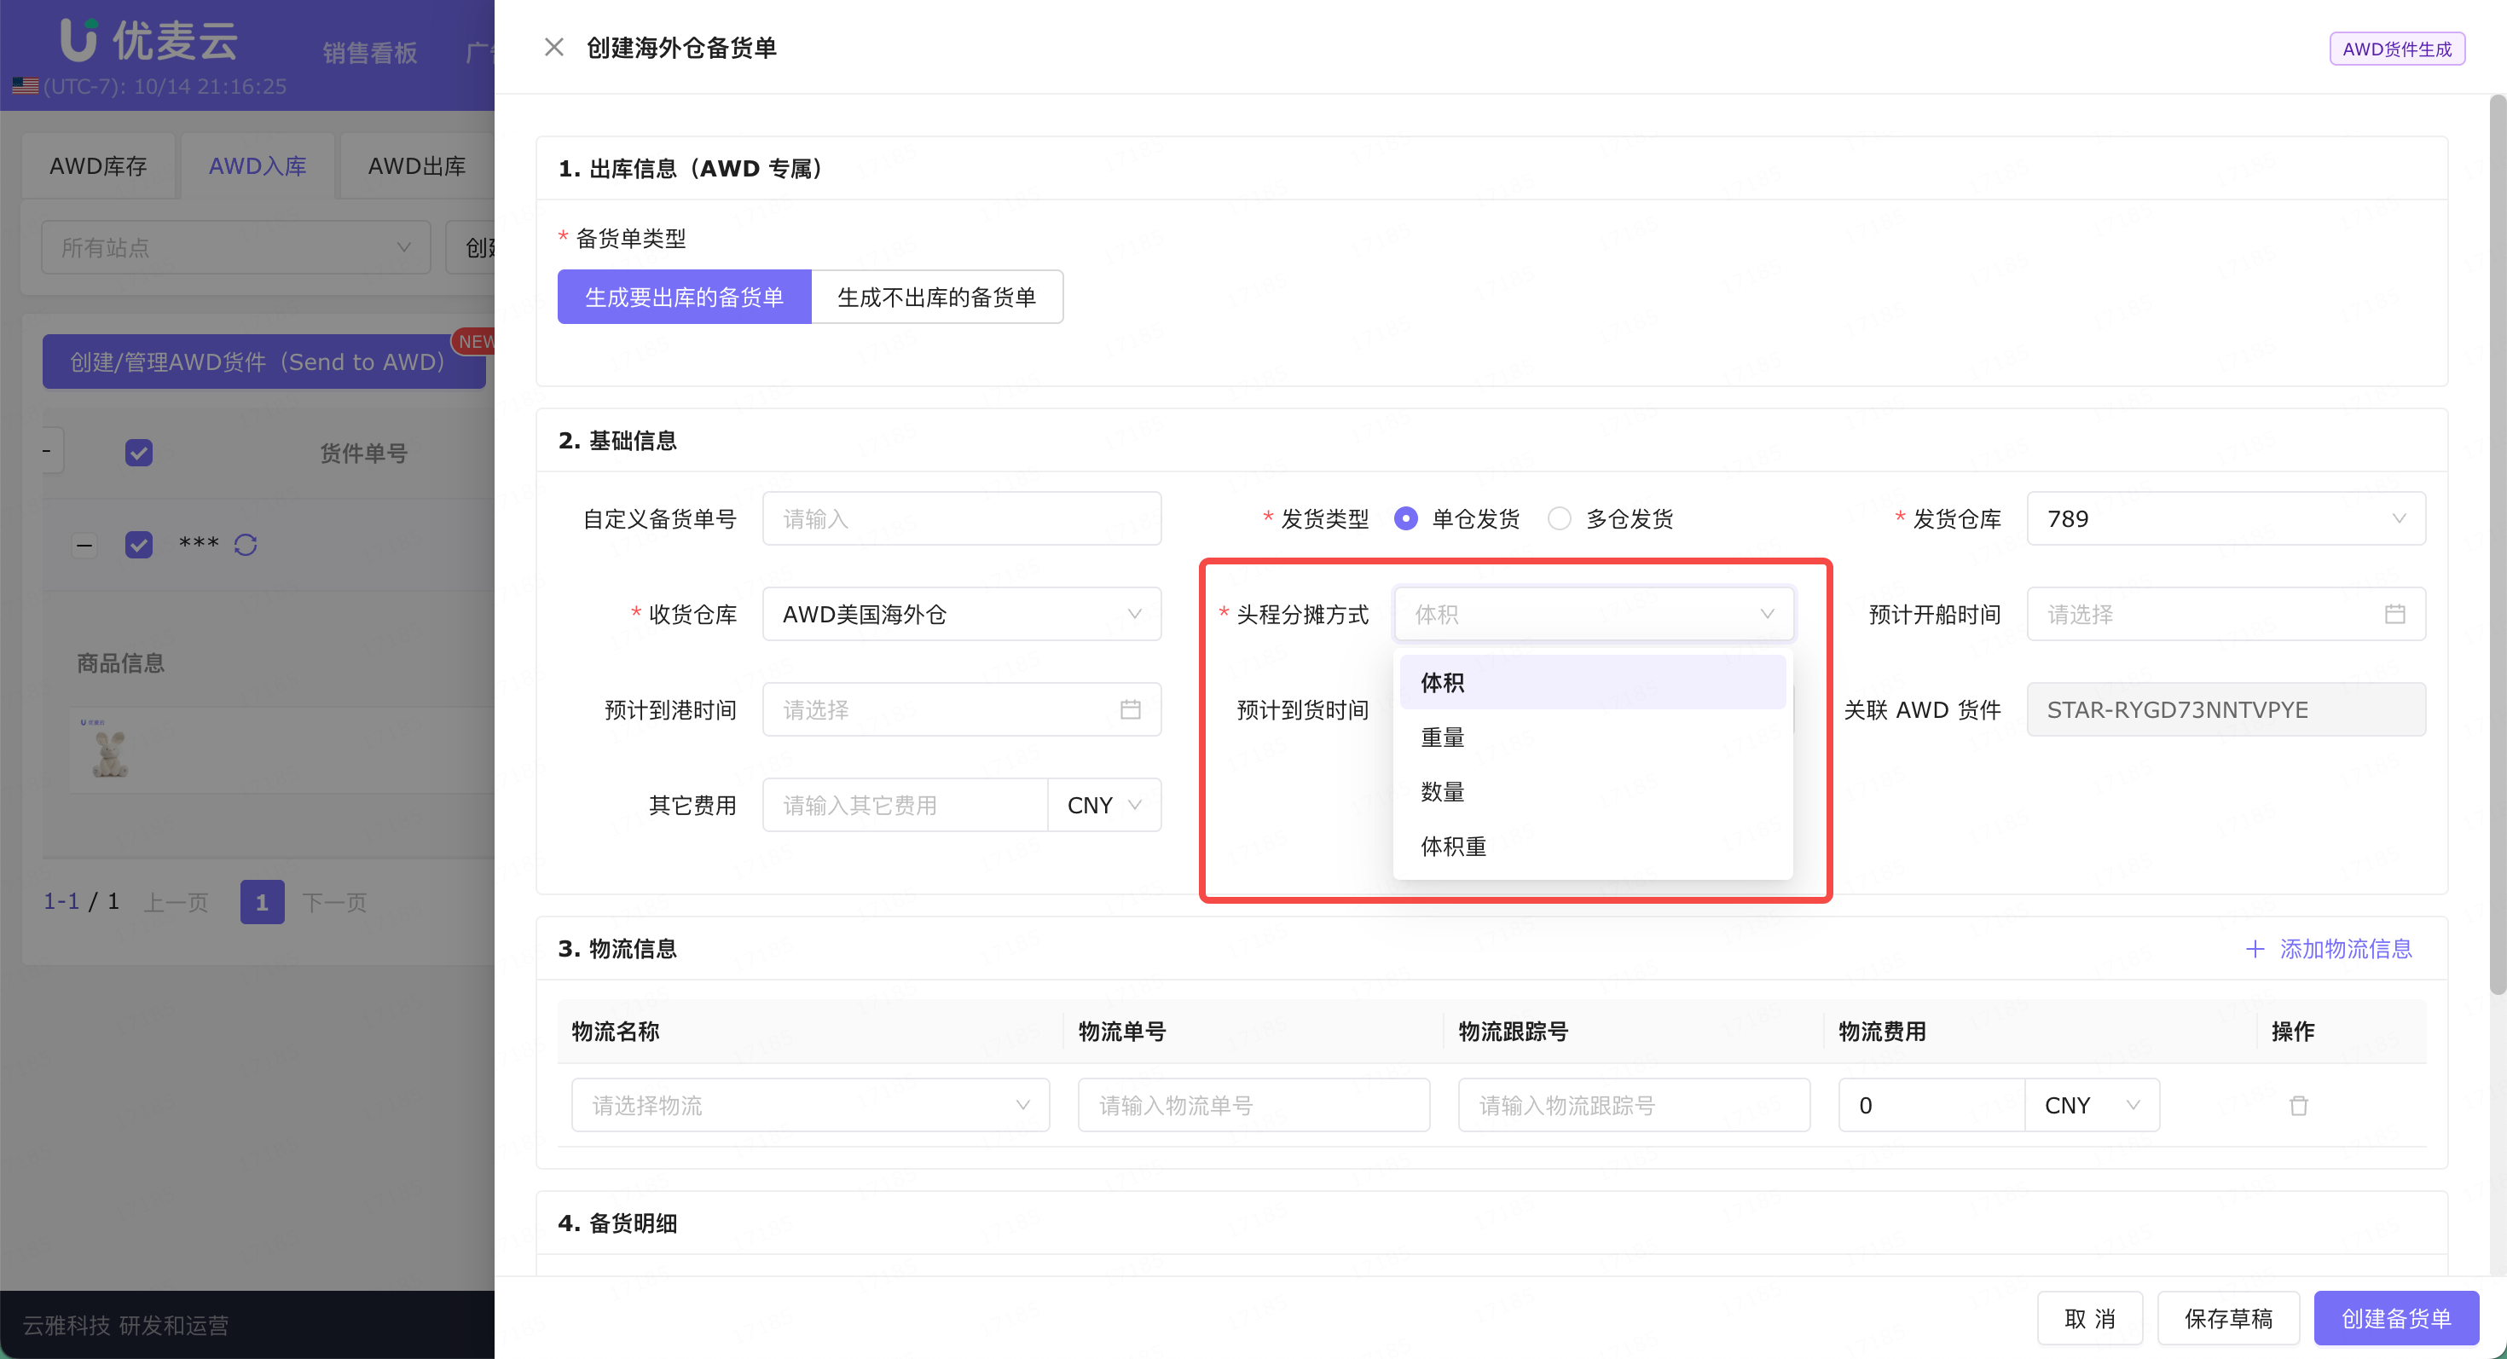2507x1359 pixels.
Task: Switch to AWD库存 tab
Action: click(98, 165)
